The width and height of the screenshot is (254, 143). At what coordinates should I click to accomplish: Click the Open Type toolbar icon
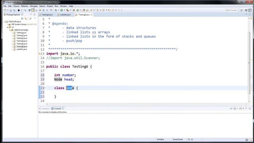point(84,10)
